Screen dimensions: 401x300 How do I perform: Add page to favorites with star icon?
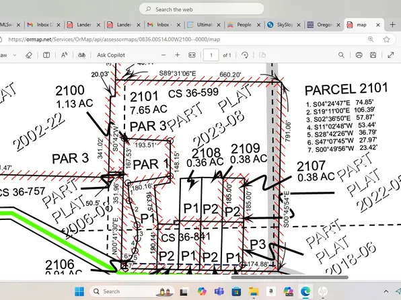click(386, 40)
